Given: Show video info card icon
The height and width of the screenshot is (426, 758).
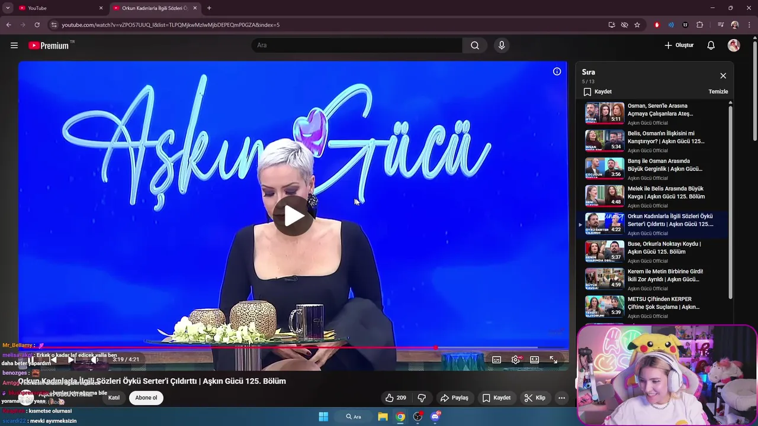Looking at the screenshot, I should 557,72.
